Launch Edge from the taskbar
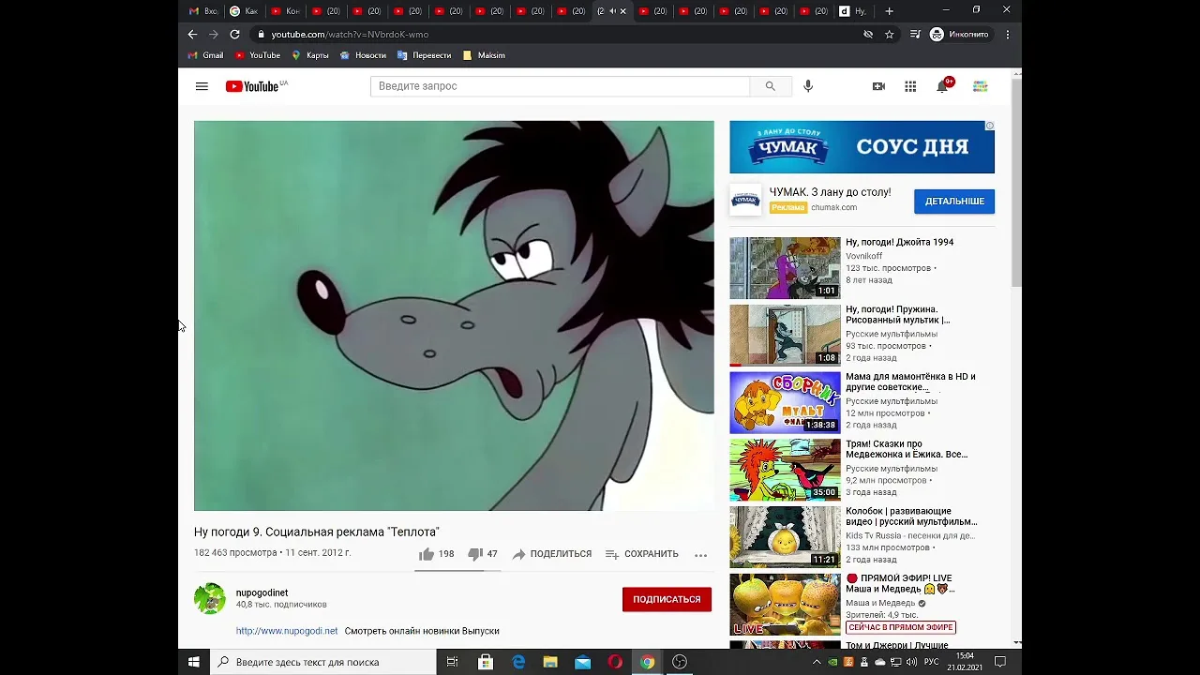Image resolution: width=1200 pixels, height=675 pixels. click(x=518, y=662)
